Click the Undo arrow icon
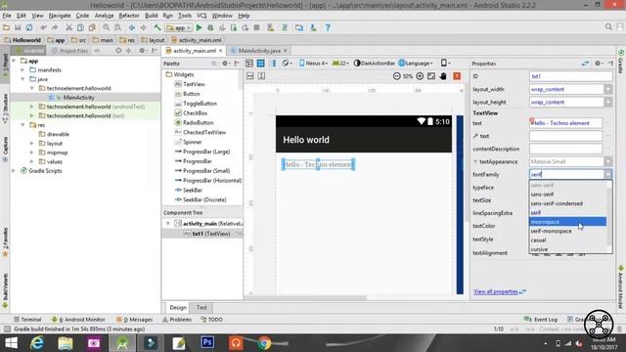Image resolution: width=626 pixels, height=352 pixels. [43, 27]
